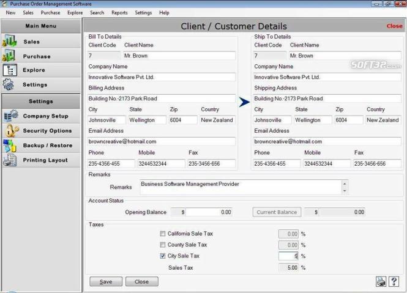Click the printer icon at bottom right
Screen dimensions: 407x293
(x=381, y=281)
